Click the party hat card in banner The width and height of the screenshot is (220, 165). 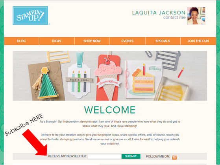(46, 81)
